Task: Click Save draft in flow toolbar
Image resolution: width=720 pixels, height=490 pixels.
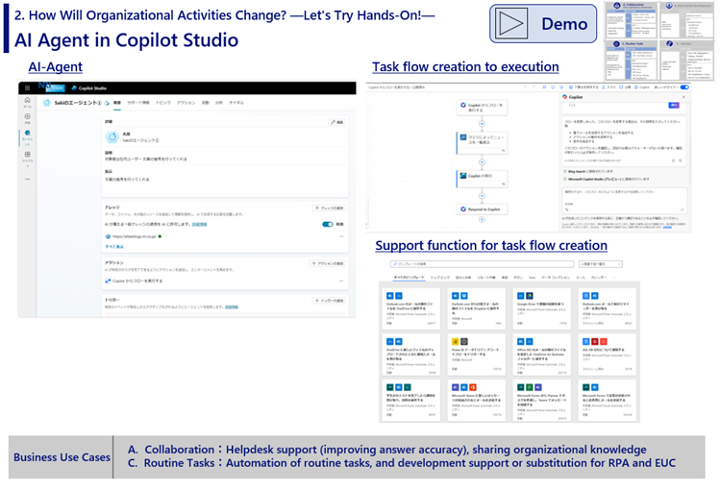Action: tap(583, 86)
